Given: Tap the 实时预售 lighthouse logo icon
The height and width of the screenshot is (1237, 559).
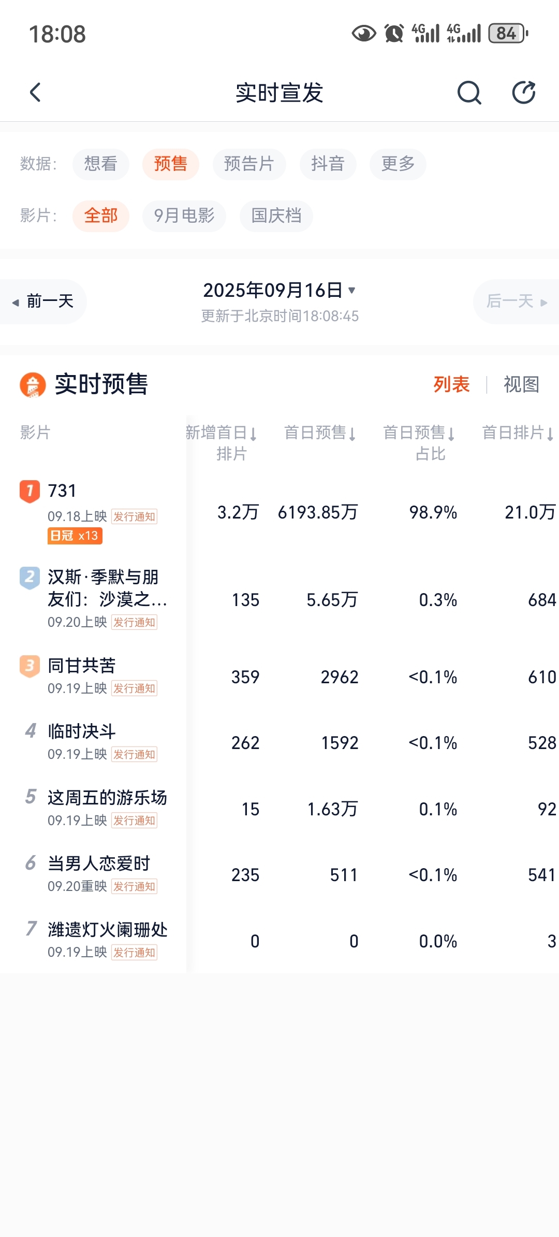Looking at the screenshot, I should [x=33, y=385].
